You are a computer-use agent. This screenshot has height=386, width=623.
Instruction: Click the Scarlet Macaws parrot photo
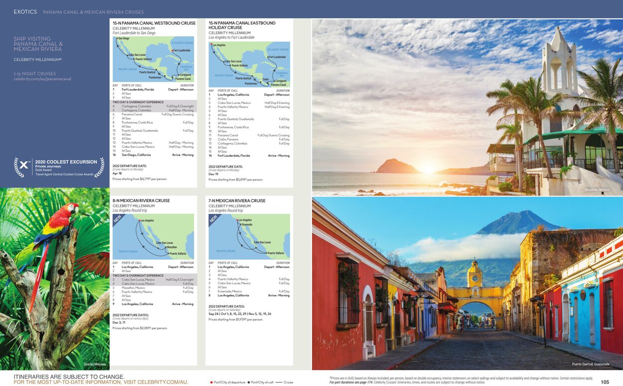point(54,279)
